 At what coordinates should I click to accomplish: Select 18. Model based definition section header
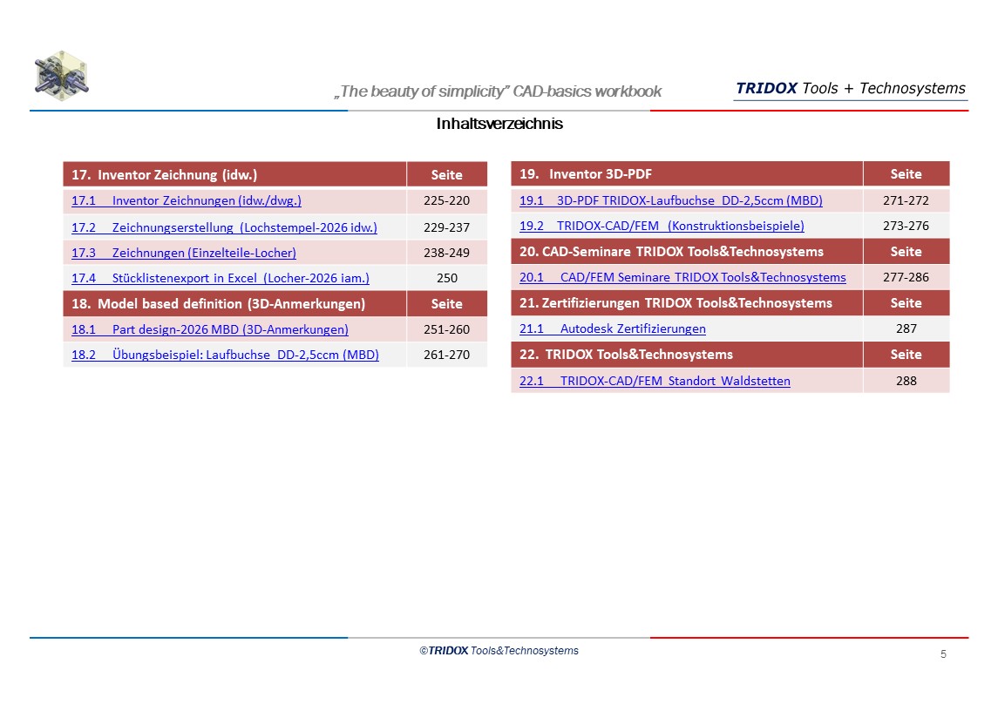point(218,304)
